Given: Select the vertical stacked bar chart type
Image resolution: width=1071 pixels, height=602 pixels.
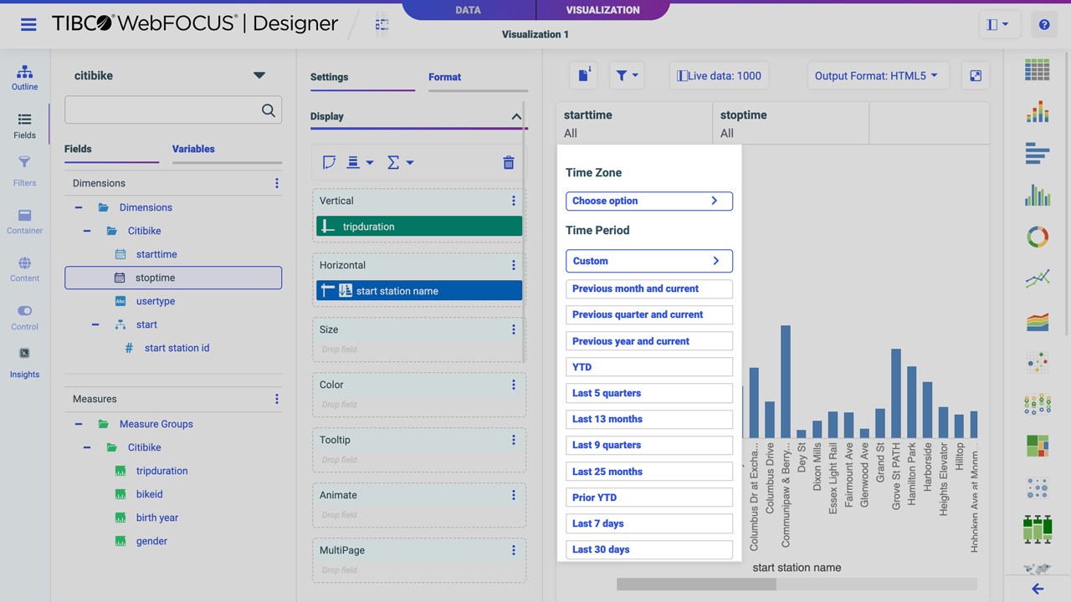Looking at the screenshot, I should click(x=1037, y=111).
